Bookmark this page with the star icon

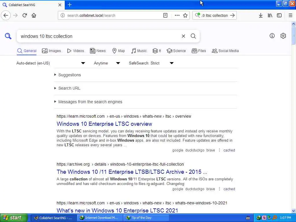coord(185,15)
